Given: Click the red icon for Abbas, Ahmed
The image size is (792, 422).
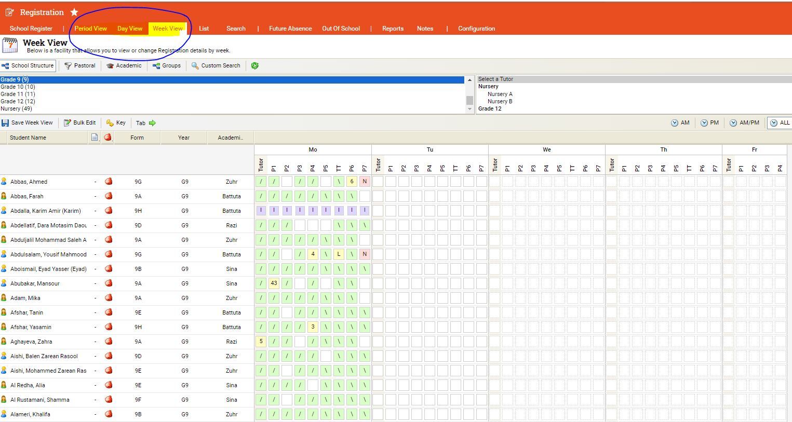Looking at the screenshot, I should pos(109,182).
